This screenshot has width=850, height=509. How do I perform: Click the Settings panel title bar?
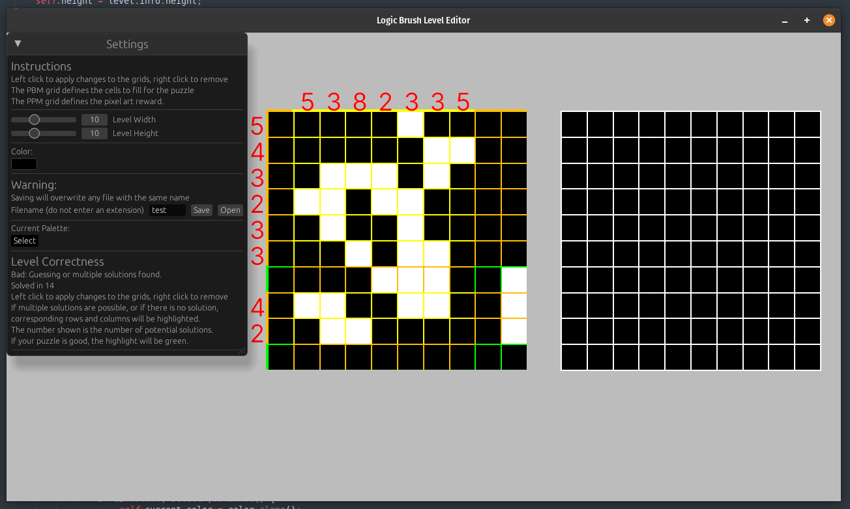[x=127, y=44]
